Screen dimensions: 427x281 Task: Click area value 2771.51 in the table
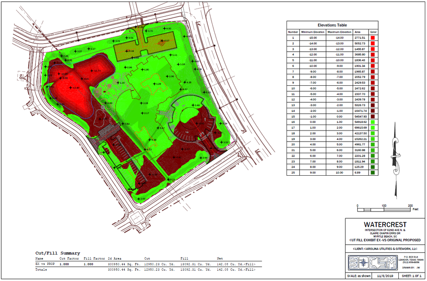[360, 38]
